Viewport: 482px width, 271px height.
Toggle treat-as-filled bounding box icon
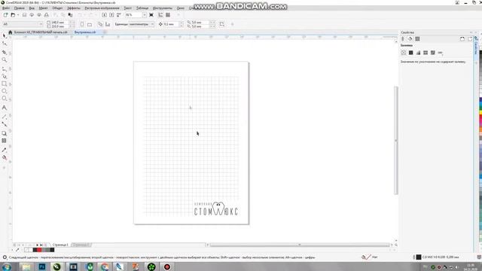(x=221, y=24)
